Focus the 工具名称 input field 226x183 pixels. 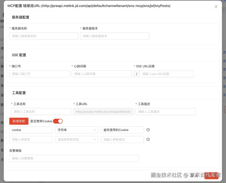[x=41, y=112]
